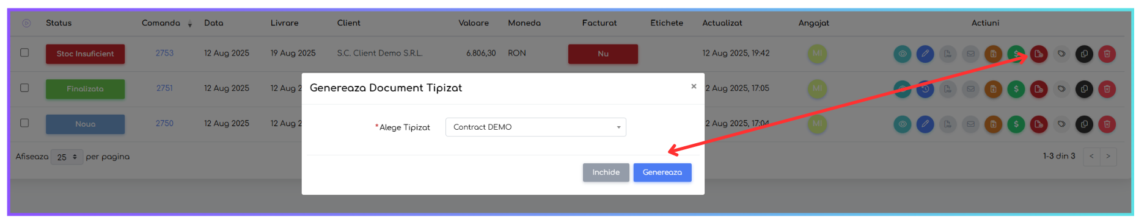Send email for order 2750
The image size is (1147, 220).
(x=970, y=124)
